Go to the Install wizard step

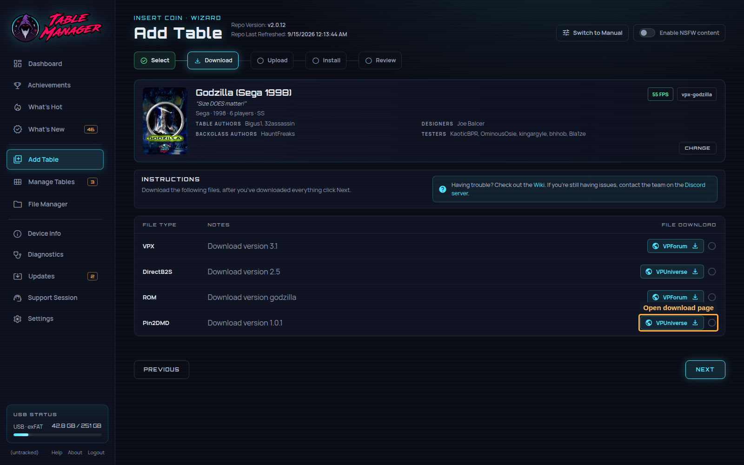click(x=326, y=60)
